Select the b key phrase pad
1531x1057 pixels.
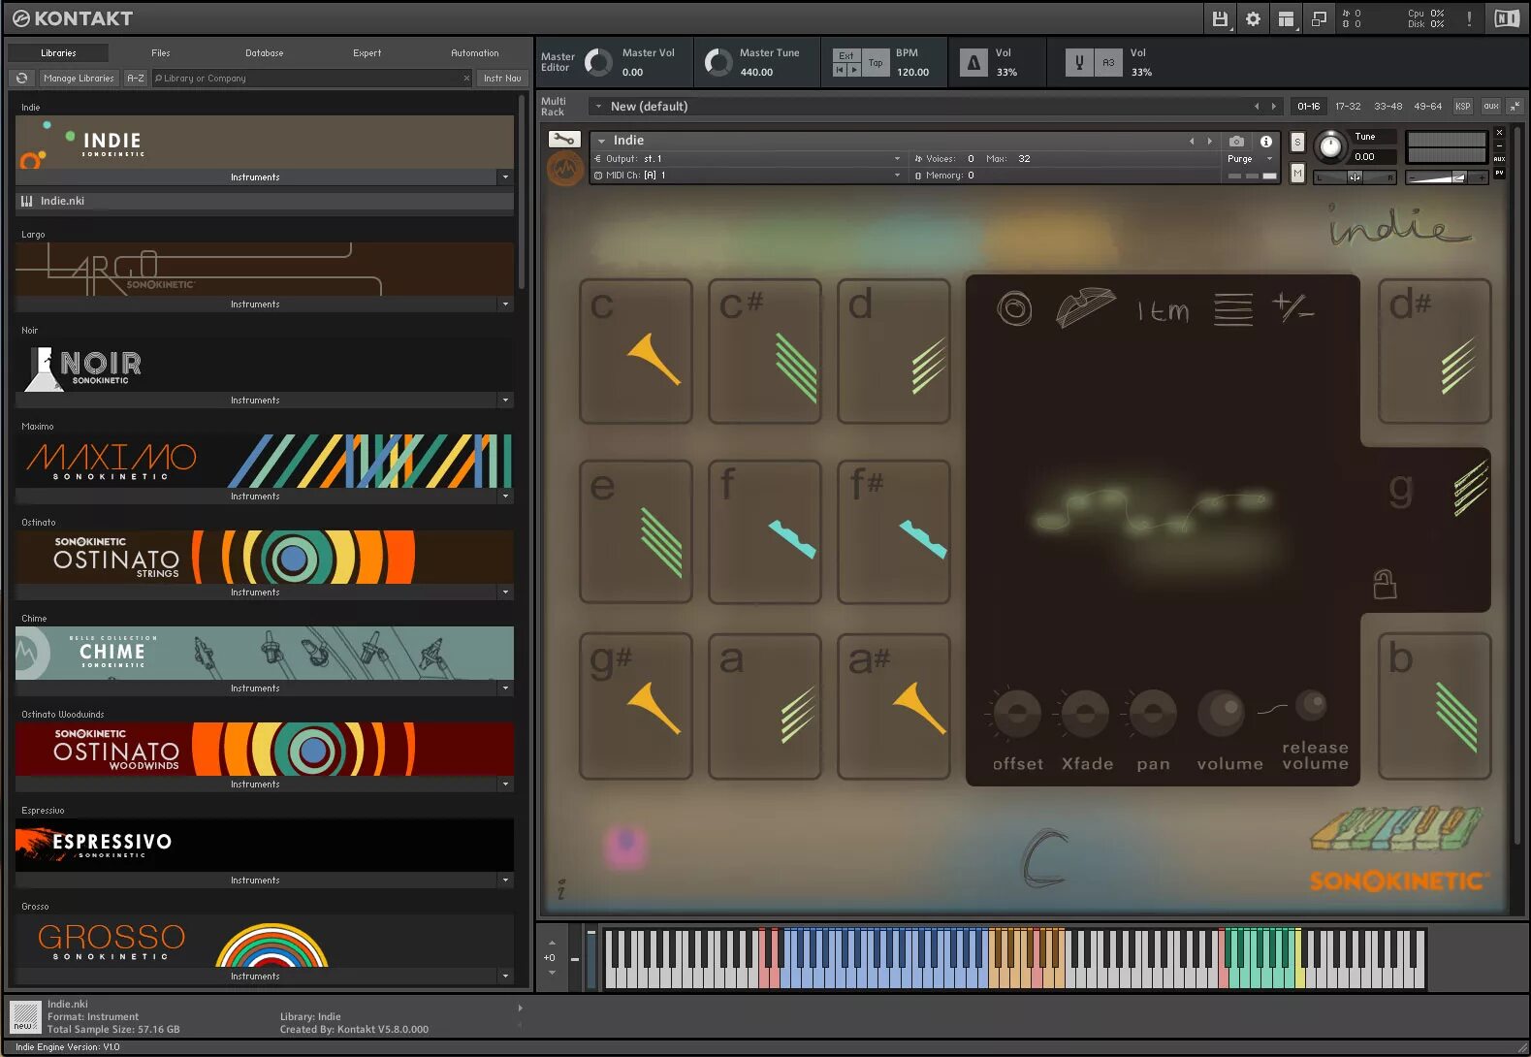(1434, 706)
